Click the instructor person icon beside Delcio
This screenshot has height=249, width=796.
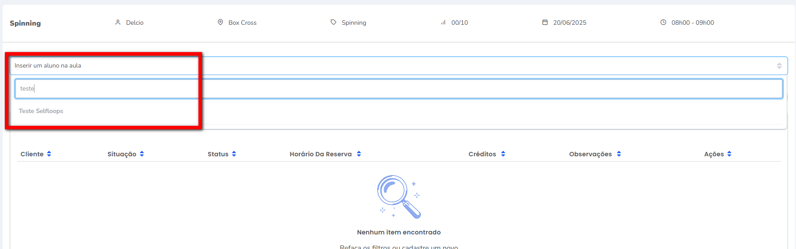118,22
